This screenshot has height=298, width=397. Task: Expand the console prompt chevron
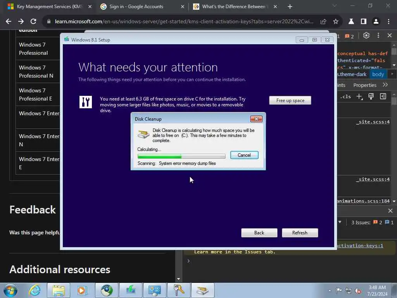click(188, 261)
